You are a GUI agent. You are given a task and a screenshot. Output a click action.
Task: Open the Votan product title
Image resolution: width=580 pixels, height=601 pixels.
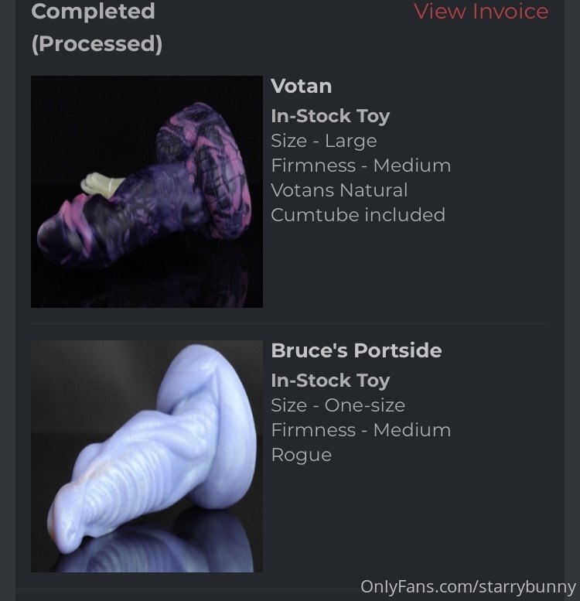301,86
